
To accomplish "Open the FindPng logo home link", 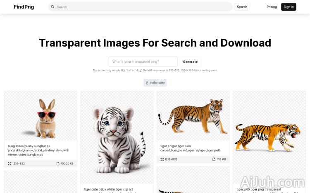I will click(x=24, y=7).
